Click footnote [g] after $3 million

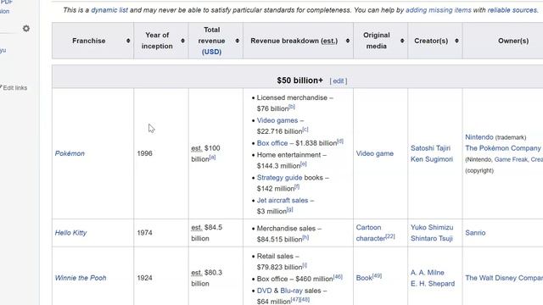coord(289,209)
